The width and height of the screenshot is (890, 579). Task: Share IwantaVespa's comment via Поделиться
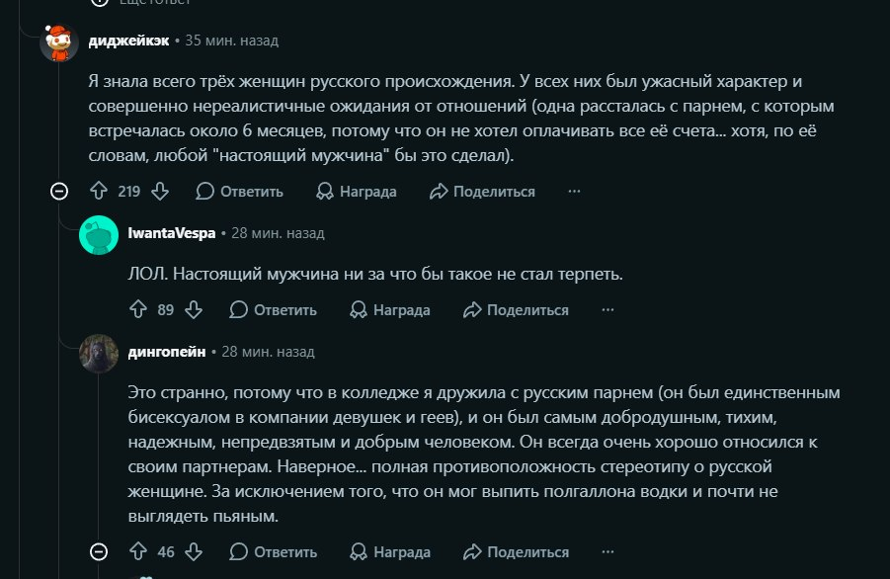[x=516, y=310]
